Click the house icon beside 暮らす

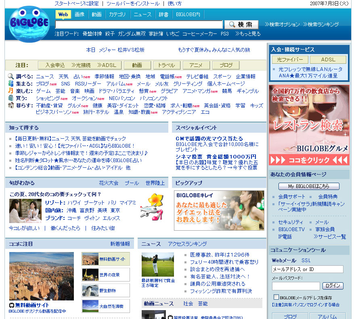(x=11, y=105)
